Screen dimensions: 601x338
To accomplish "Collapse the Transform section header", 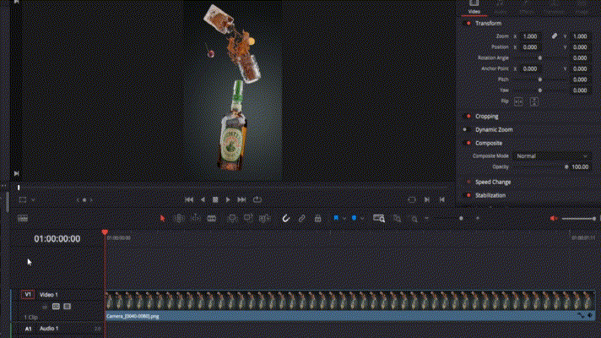I will pos(488,24).
